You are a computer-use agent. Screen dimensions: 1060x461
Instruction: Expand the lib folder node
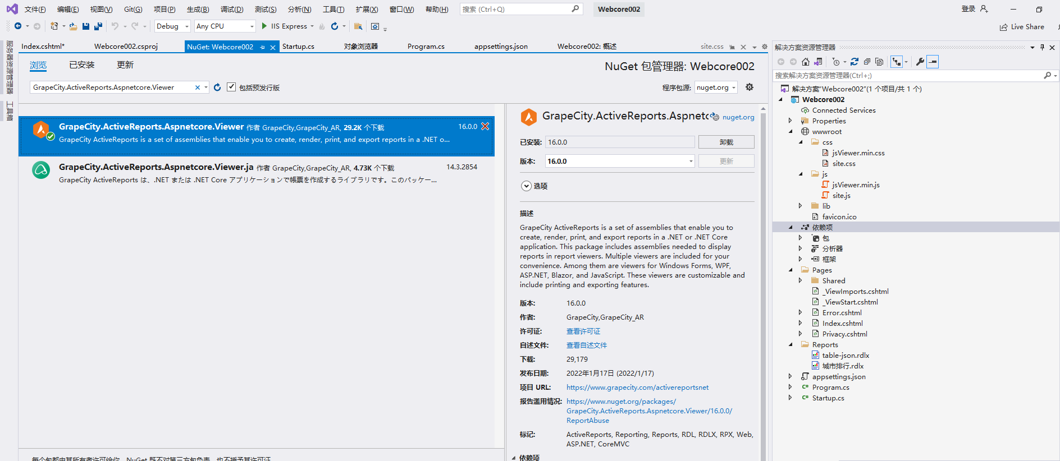(801, 206)
